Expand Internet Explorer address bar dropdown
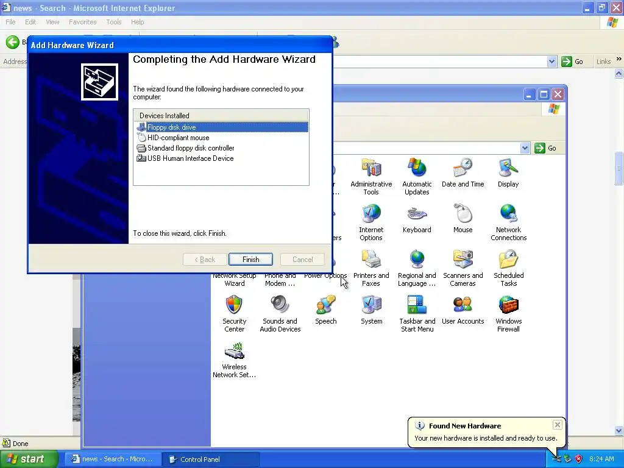 [551, 62]
